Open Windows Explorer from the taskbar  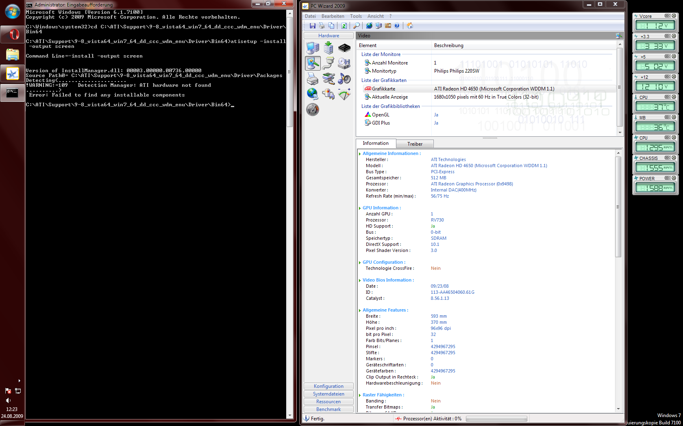12,54
